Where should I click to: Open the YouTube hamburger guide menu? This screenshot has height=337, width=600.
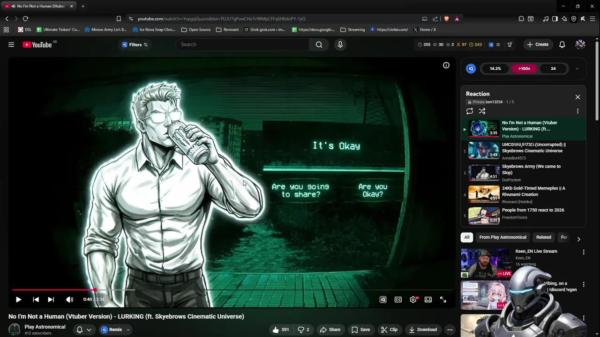coord(11,44)
